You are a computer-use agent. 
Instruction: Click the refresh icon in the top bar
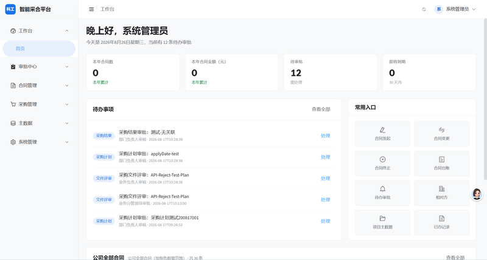point(424,9)
